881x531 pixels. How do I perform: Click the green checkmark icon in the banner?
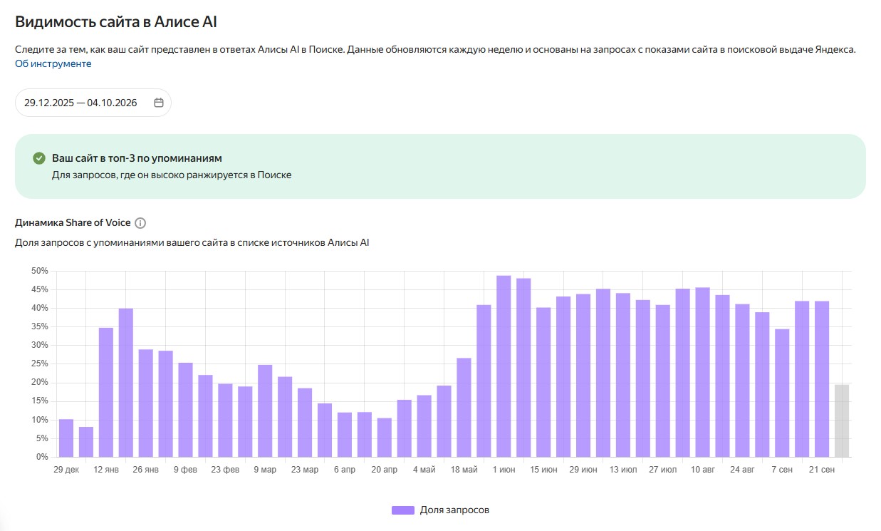point(39,158)
